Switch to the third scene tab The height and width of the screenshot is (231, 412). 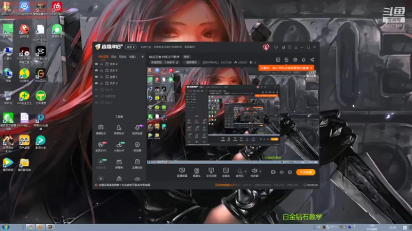[x=123, y=56]
